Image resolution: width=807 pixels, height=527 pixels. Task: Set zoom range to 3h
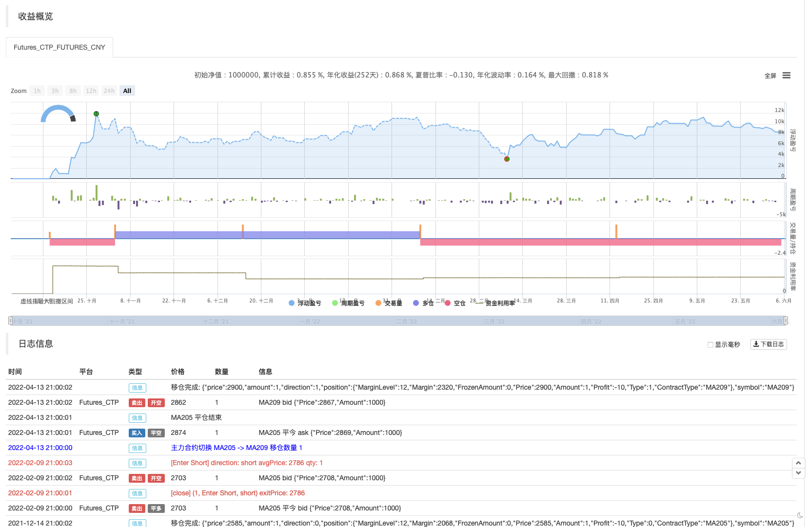click(x=55, y=91)
